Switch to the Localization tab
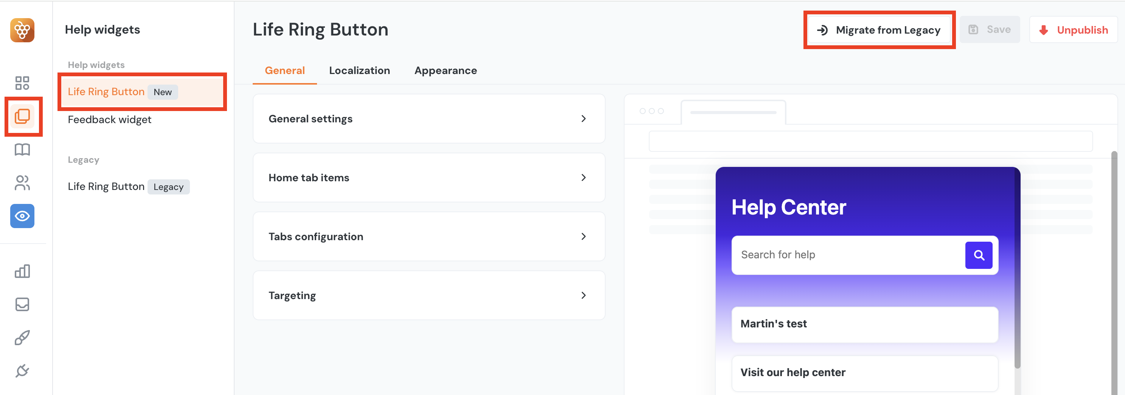This screenshot has width=1125, height=395. click(359, 71)
